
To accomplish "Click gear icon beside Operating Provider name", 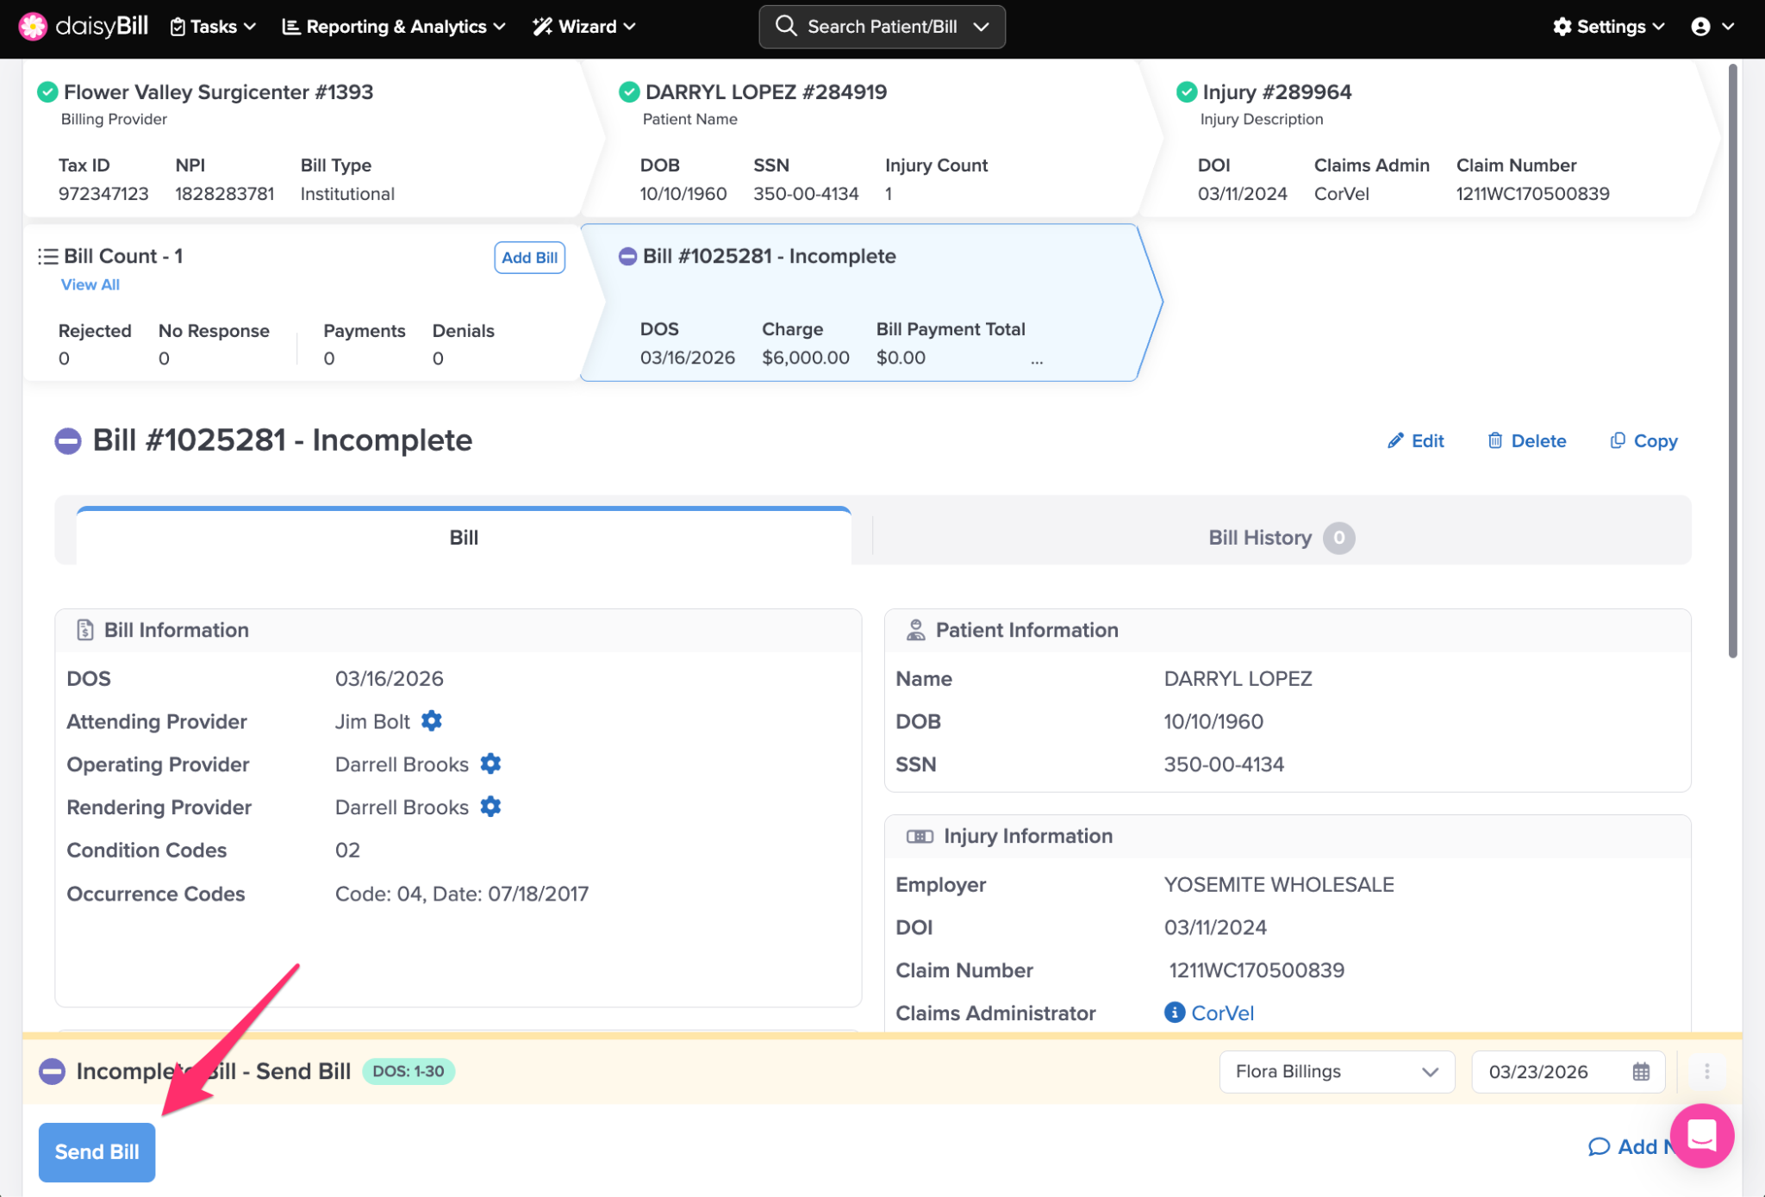I will pos(490,764).
